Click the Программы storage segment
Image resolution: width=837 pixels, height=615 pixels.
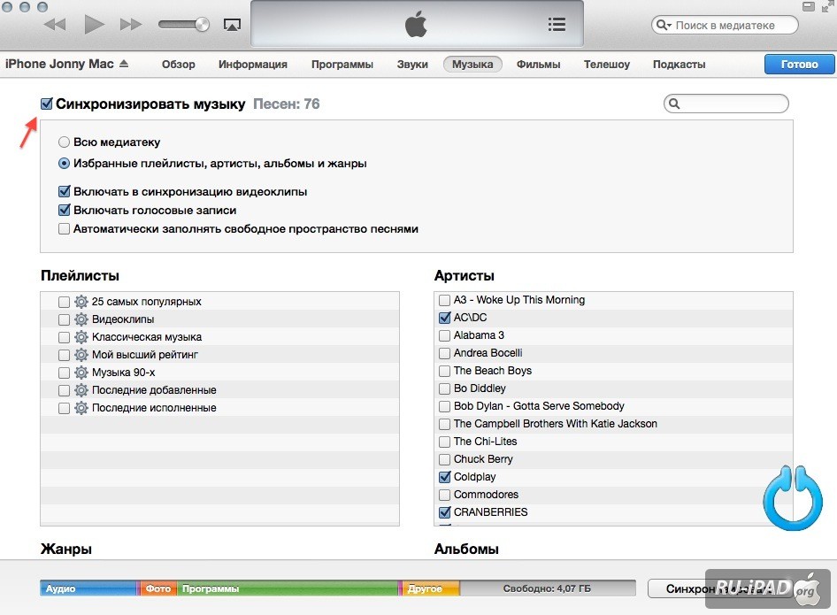[x=288, y=588]
